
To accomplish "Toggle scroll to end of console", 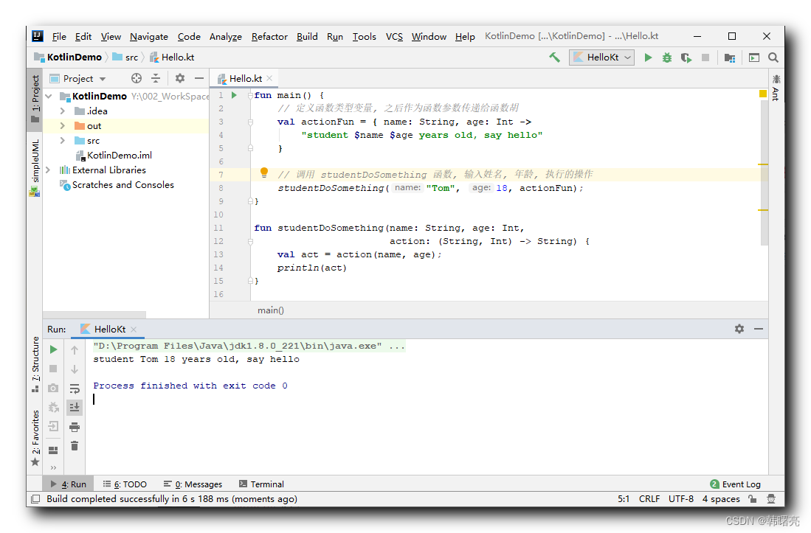I will [75, 408].
